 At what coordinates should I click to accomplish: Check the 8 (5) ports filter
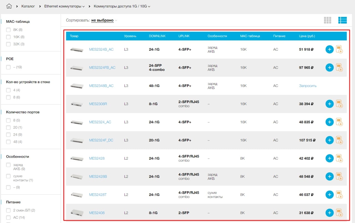[x=8, y=120]
